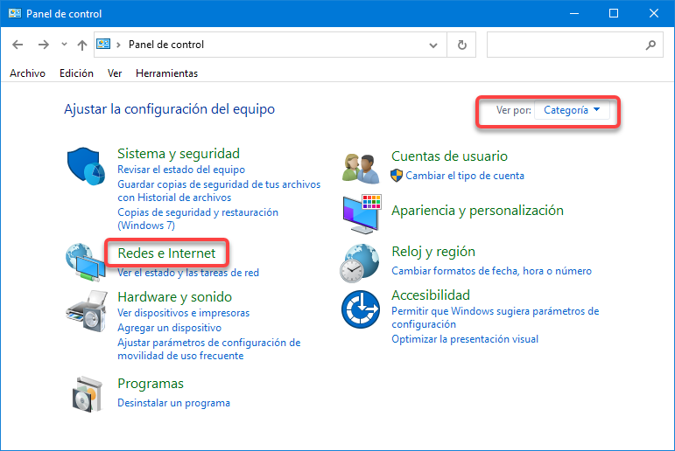This screenshot has width=675, height=451.
Task: Click Cambiar formatos de fecha, hora o número
Action: (x=492, y=271)
